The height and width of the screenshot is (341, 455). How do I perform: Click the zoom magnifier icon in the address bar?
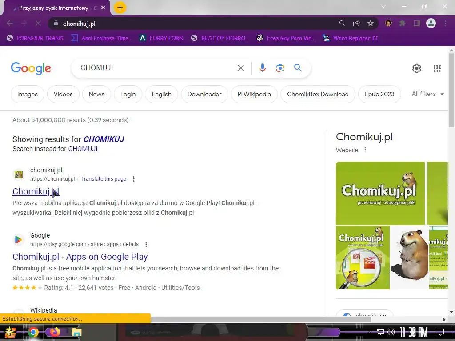pyautogui.click(x=342, y=23)
